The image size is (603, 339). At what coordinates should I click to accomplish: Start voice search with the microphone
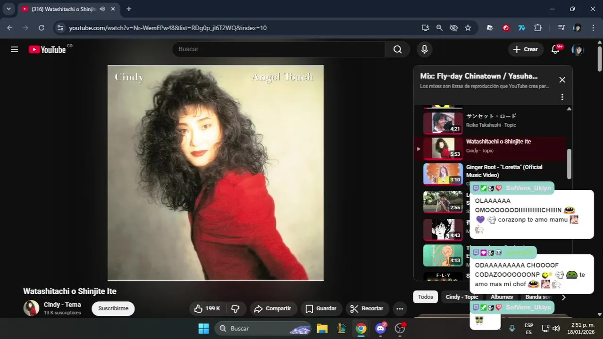pyautogui.click(x=425, y=49)
